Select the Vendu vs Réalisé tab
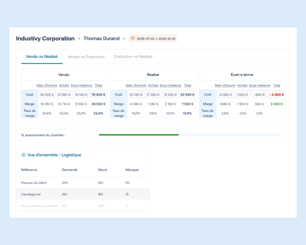The width and height of the screenshot is (306, 245). coord(42,57)
